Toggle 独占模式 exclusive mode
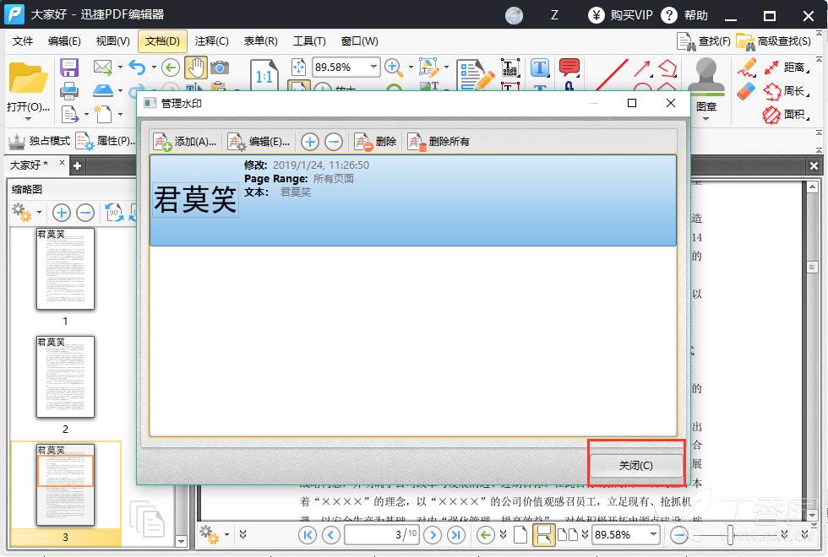The image size is (828, 557). click(39, 141)
